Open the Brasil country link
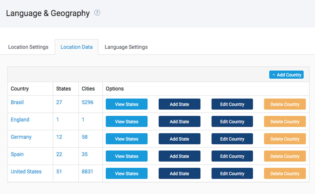Viewport: 315px width, 194px height. pyautogui.click(x=17, y=102)
